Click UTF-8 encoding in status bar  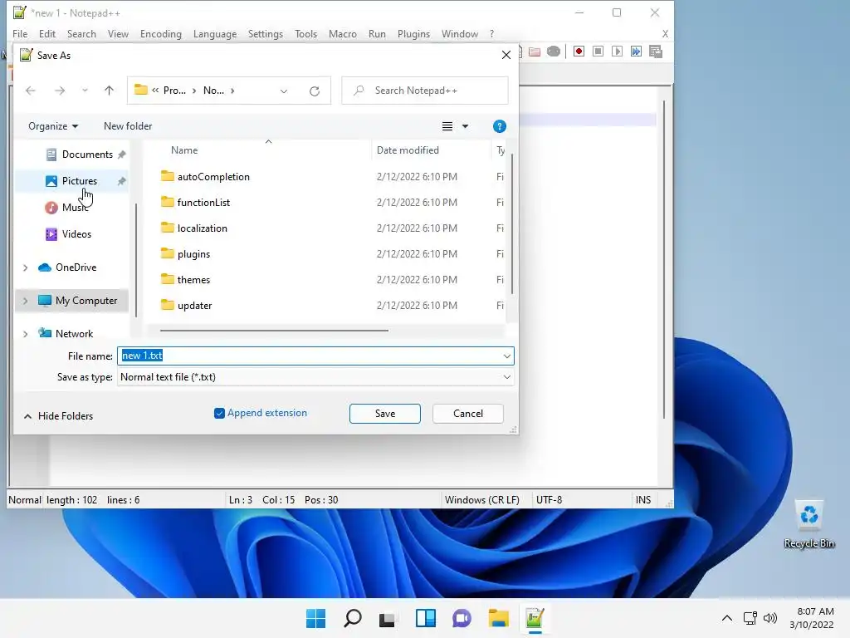[549, 499]
